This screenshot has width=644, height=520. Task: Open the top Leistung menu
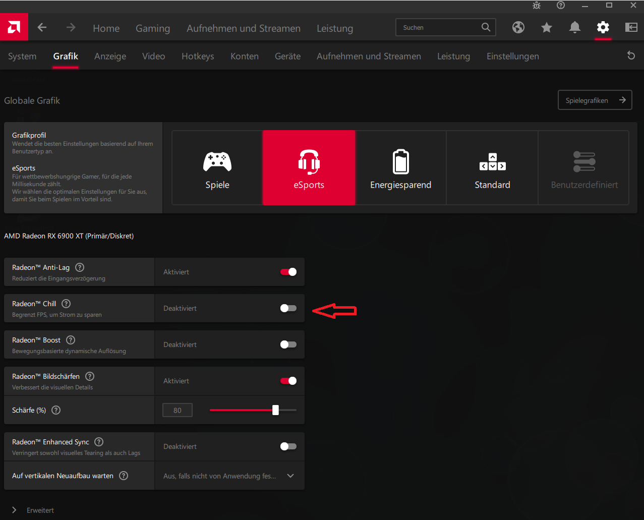(x=335, y=28)
